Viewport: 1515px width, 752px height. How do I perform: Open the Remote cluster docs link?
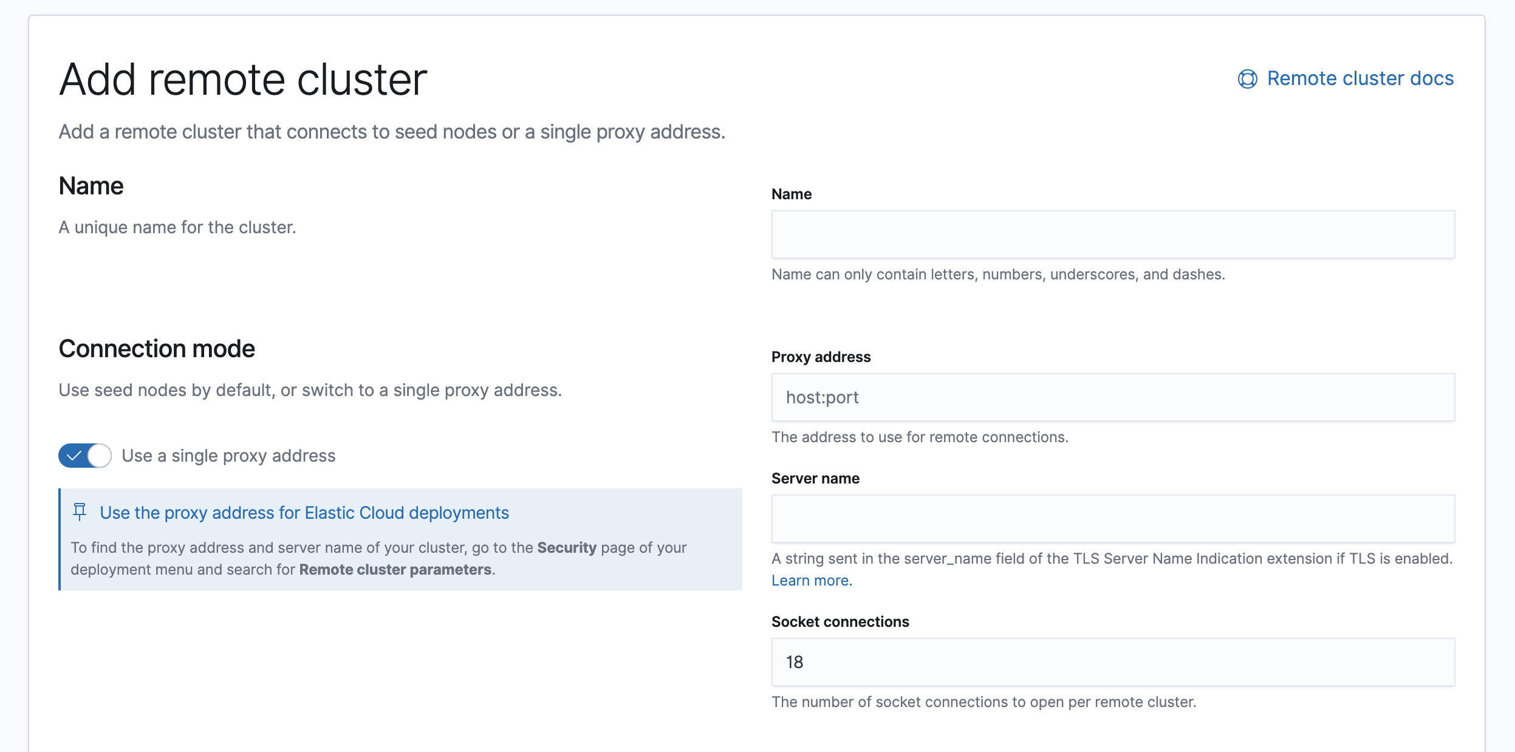(1359, 78)
